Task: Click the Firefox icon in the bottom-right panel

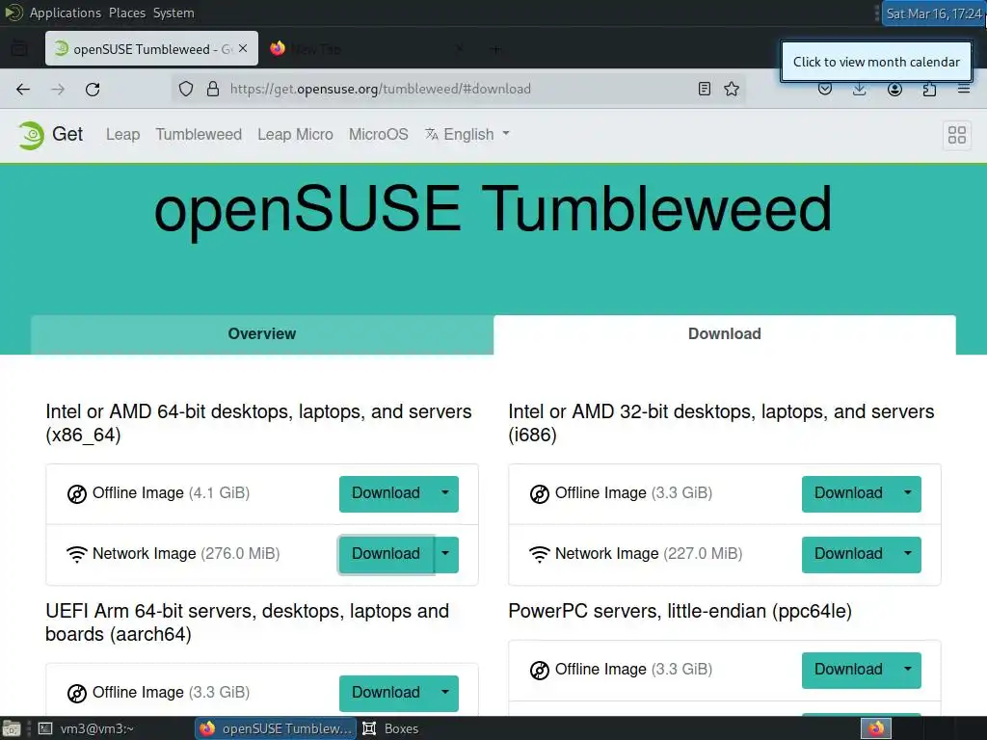Action: point(876,728)
